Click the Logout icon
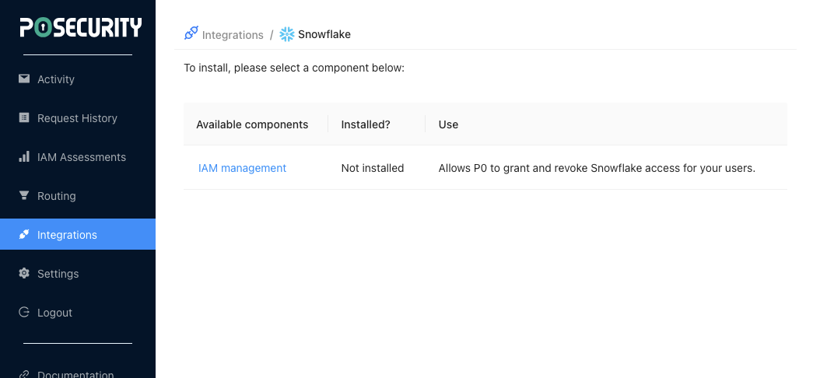The height and width of the screenshot is (378, 813). coord(24,312)
